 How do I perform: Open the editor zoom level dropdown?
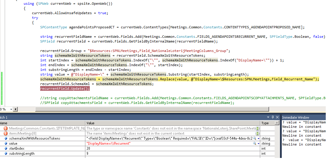point(12,109)
